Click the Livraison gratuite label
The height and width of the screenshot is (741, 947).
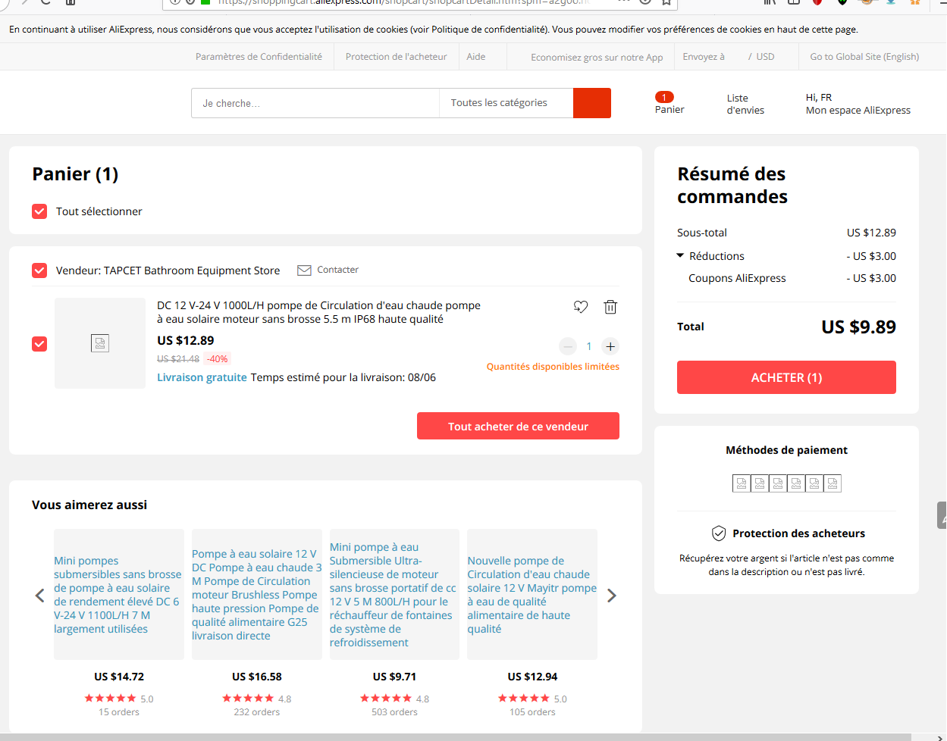(202, 377)
